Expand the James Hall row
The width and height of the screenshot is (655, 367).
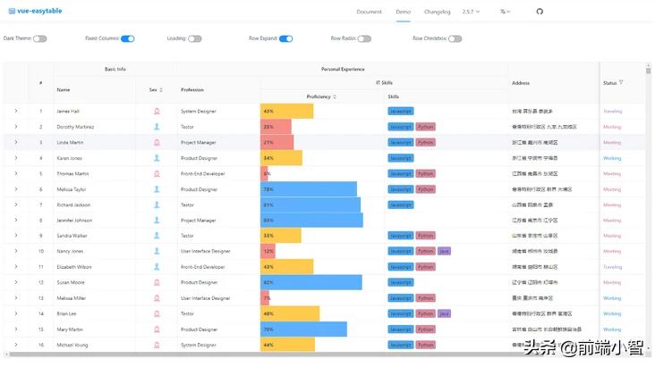[16, 111]
